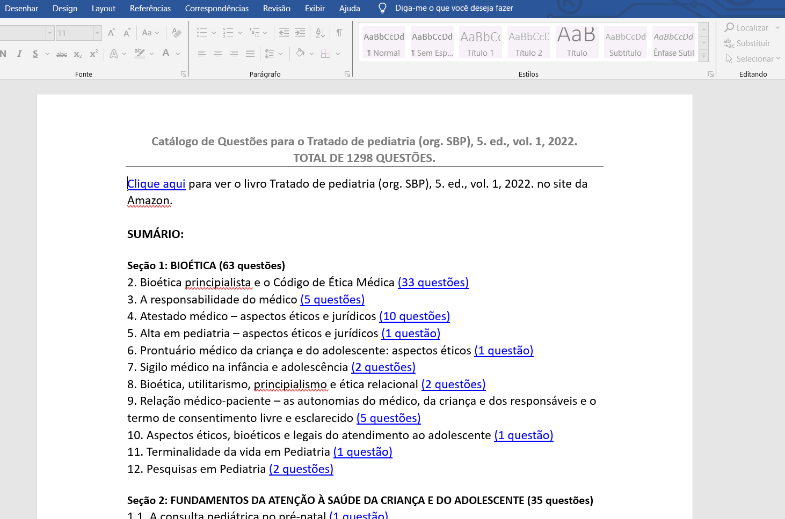785x519 pixels.
Task: Open the Ajuda tab
Action: [350, 9]
